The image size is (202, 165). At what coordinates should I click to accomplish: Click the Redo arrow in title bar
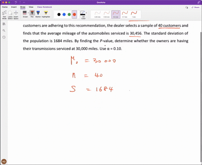(20, 3)
